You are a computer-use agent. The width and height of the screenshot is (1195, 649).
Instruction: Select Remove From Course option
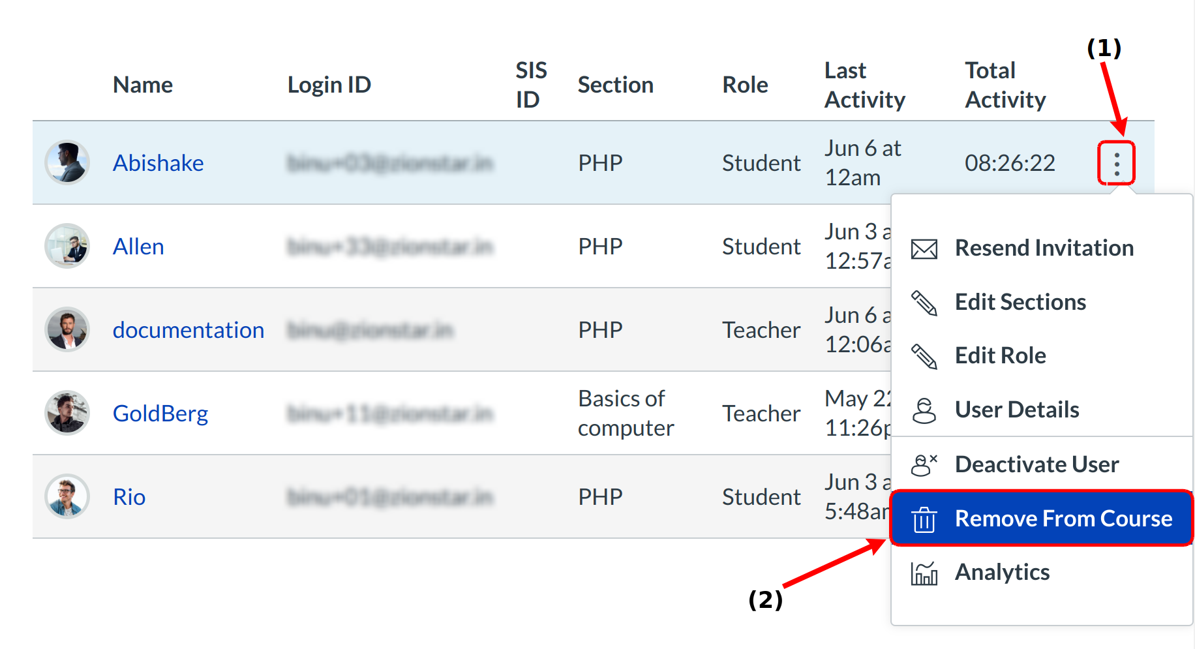pos(1063,519)
